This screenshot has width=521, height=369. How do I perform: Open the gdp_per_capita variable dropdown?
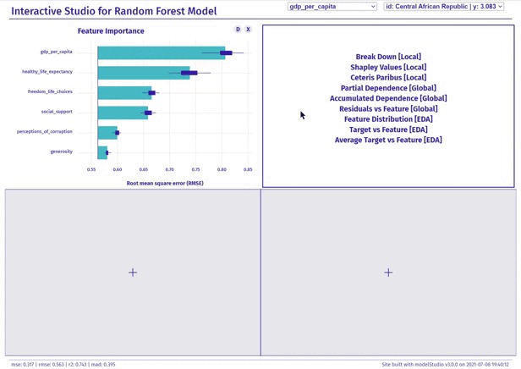332,6
